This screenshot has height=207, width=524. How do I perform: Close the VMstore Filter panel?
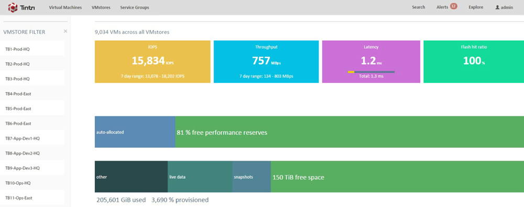tap(65, 31)
